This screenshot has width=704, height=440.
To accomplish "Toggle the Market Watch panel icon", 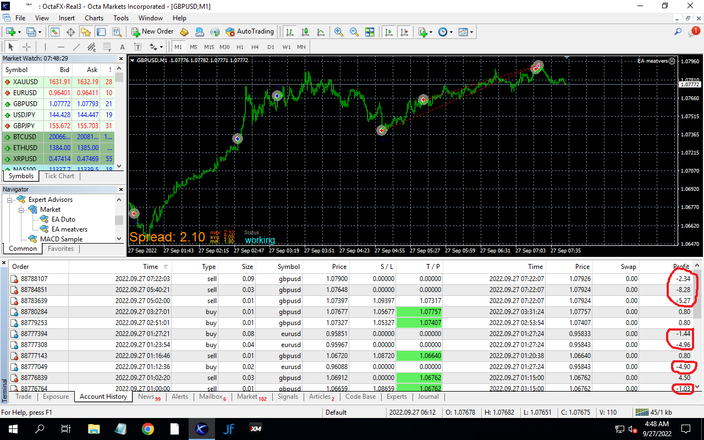I will pyautogui.click(x=55, y=32).
